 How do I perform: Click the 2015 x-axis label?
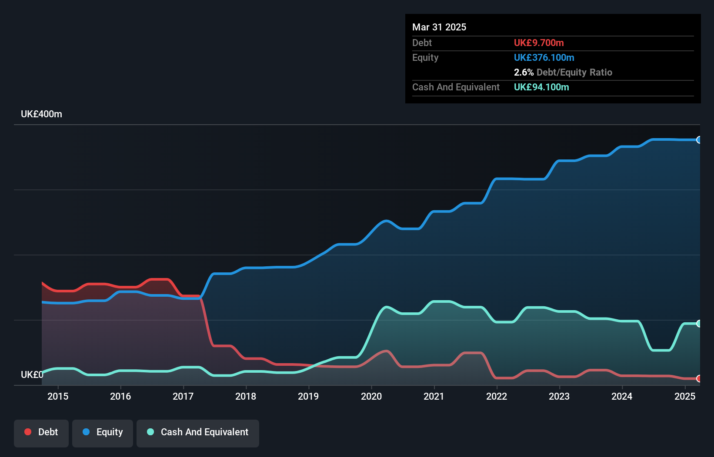point(58,396)
